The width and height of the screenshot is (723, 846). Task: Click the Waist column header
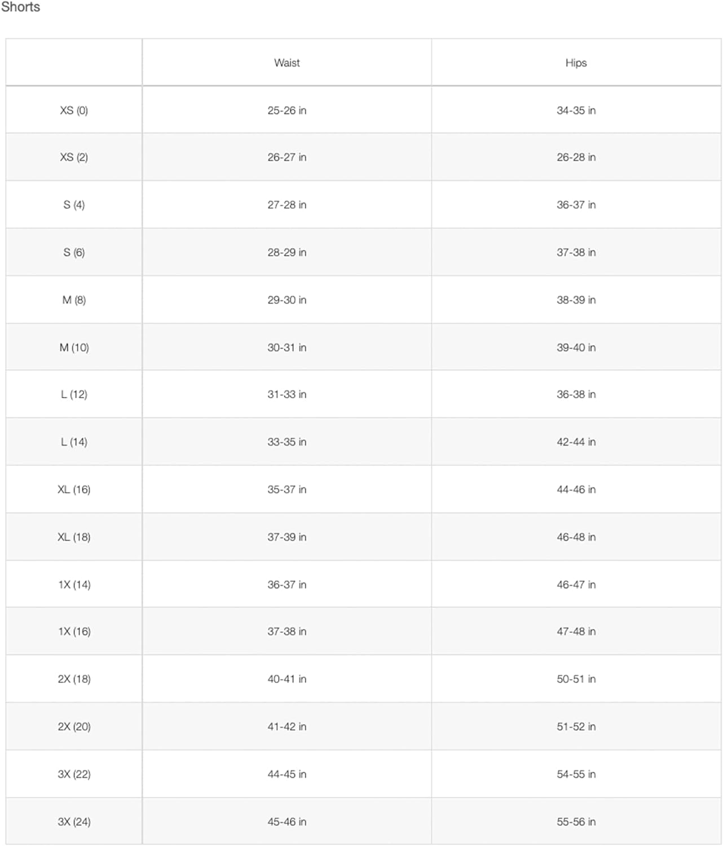tap(286, 63)
